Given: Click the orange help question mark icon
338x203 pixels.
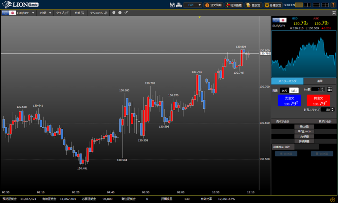Looking at the screenshot, I should coord(333,5).
